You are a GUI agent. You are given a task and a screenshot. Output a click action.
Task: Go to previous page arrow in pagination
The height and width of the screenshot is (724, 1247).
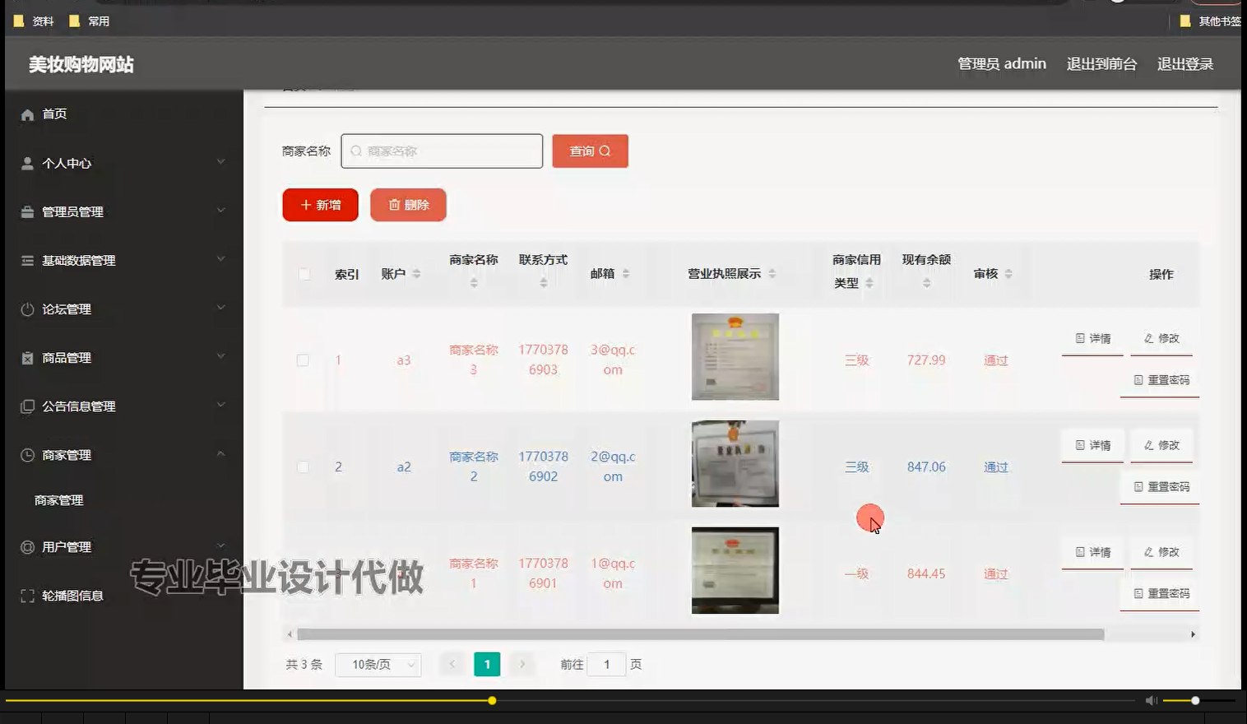(452, 664)
